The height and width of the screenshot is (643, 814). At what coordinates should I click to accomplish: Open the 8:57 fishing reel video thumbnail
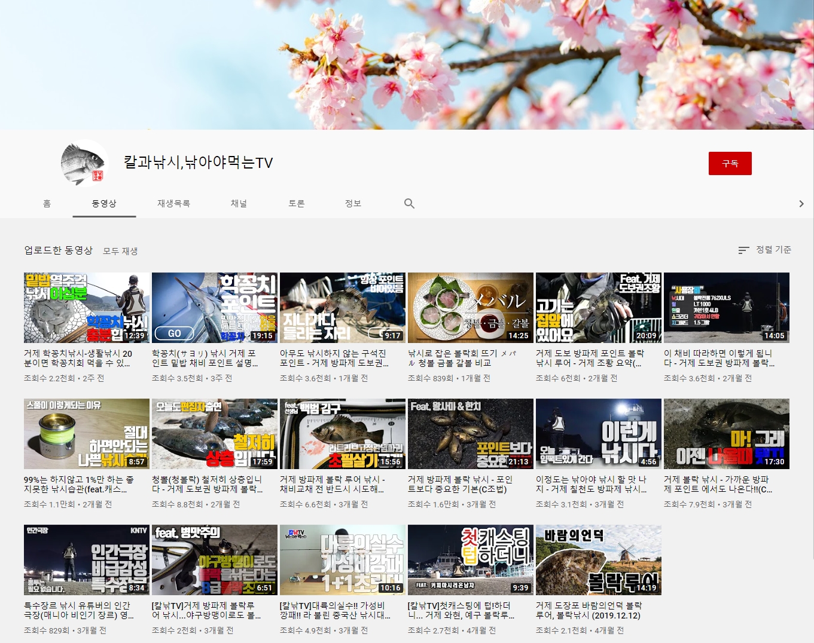[87, 434]
